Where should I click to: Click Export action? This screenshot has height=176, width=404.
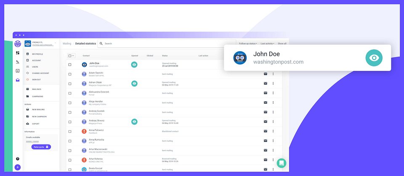35,124
